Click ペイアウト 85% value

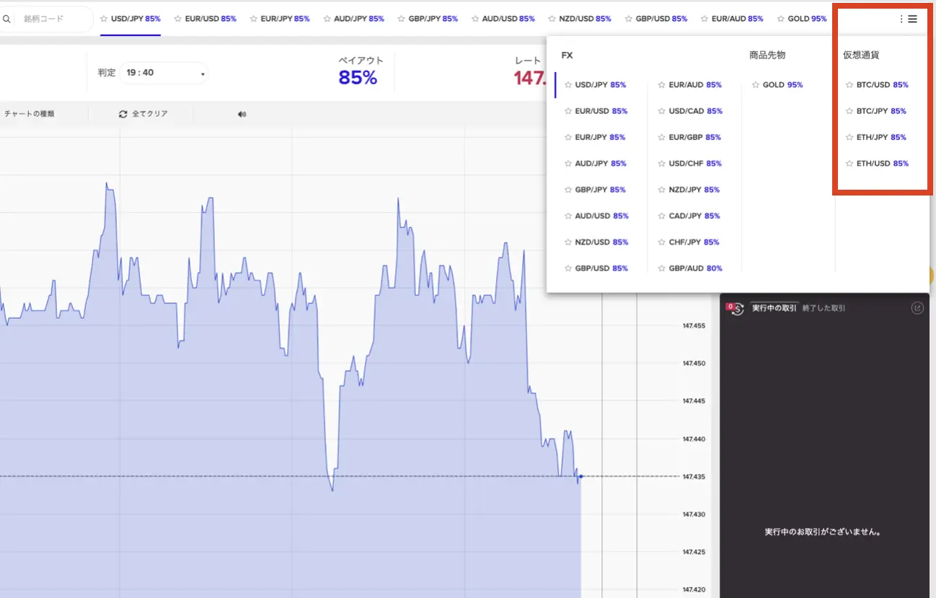click(358, 78)
